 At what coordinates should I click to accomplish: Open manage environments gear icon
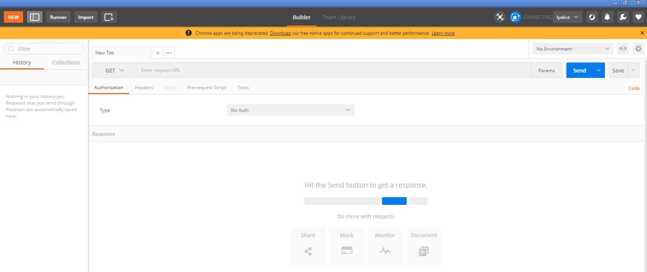pyautogui.click(x=639, y=49)
